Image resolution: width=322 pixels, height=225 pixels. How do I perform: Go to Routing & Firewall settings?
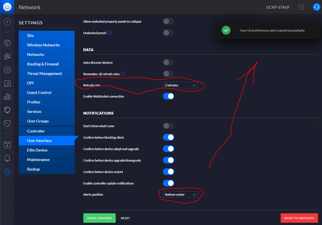(x=43, y=64)
